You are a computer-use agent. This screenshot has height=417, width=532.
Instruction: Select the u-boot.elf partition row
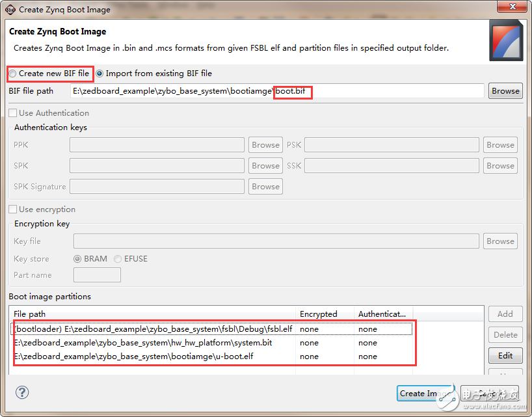[x=153, y=356]
